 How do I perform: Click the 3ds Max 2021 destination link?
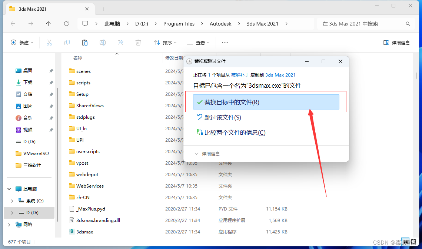point(280,75)
